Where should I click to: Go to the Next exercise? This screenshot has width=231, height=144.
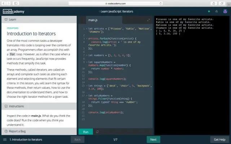tap(153, 139)
